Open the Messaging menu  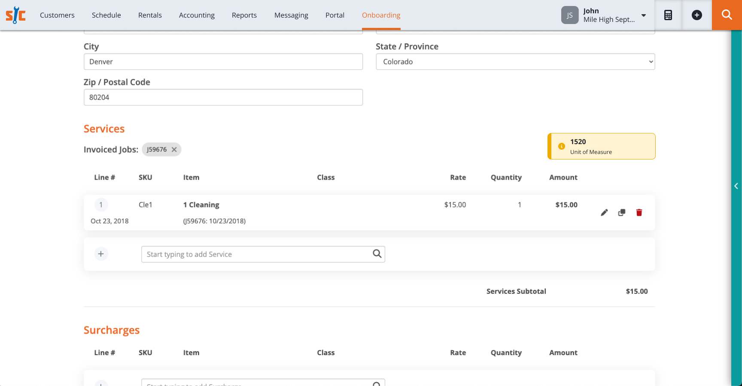pyautogui.click(x=291, y=15)
